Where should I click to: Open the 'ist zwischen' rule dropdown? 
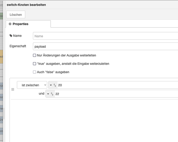click(x=32, y=85)
